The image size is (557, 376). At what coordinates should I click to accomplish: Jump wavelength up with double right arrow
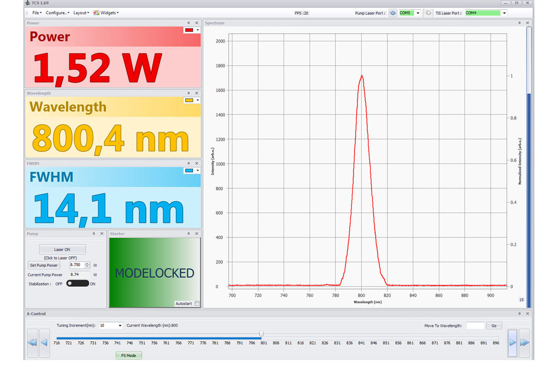524,342
